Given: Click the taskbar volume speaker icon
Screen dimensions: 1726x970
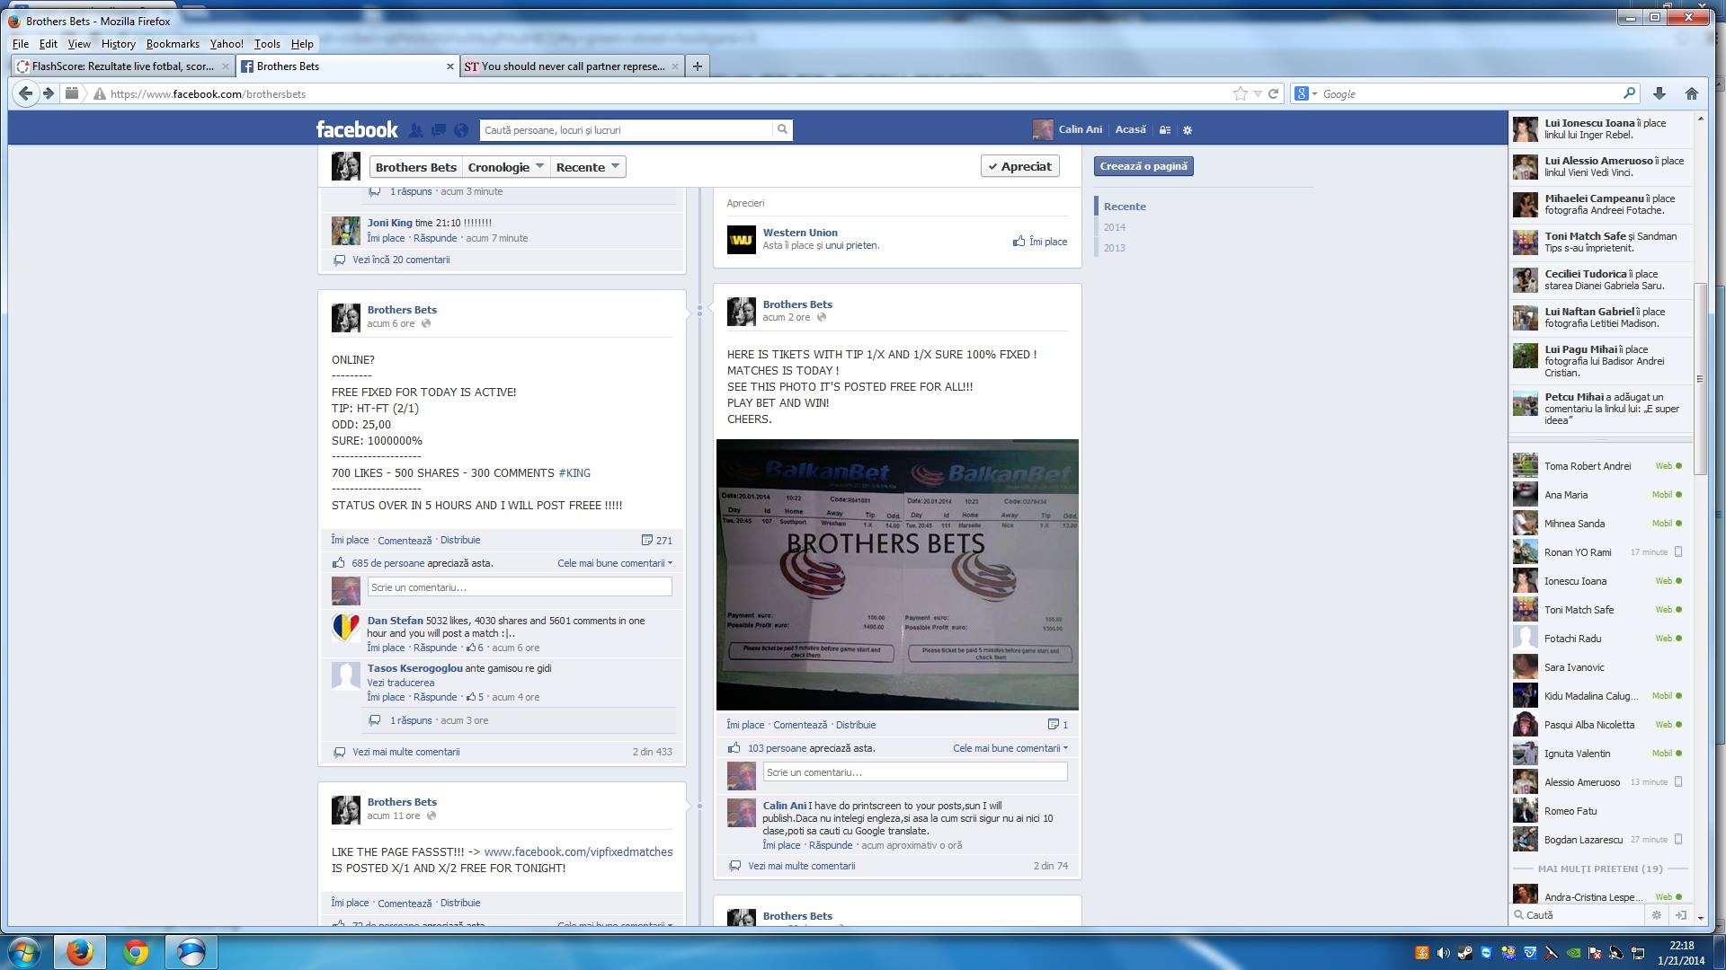Looking at the screenshot, I should point(1443,953).
